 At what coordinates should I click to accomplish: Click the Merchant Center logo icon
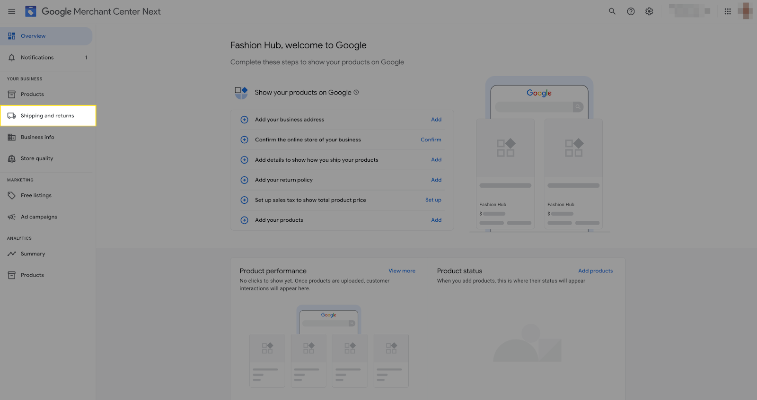[x=31, y=11]
